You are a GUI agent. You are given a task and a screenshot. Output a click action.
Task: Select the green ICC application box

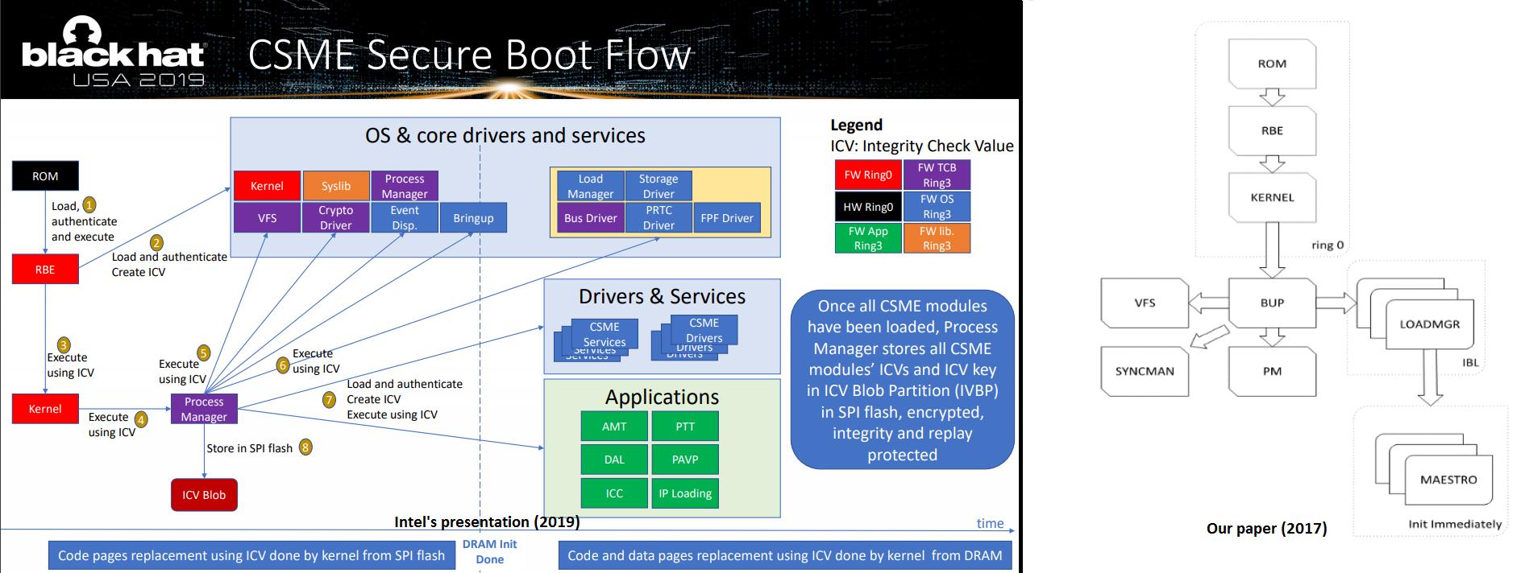pyautogui.click(x=614, y=493)
